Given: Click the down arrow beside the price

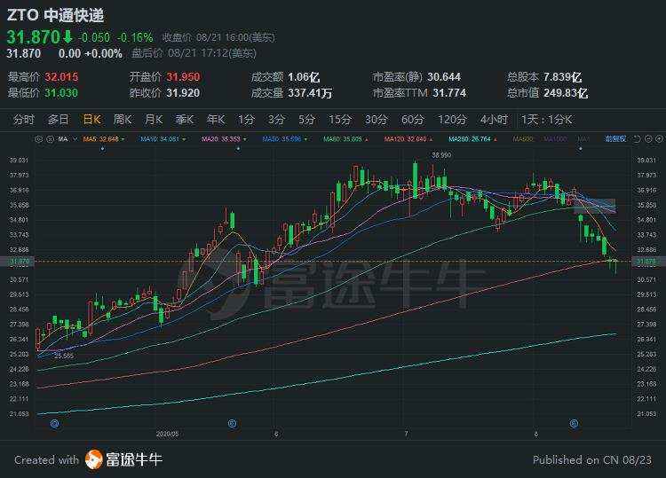Looking at the screenshot, I should (67, 37).
